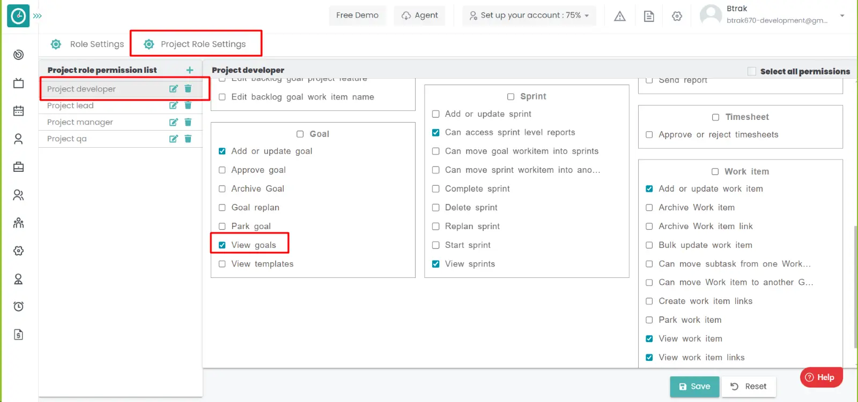Open the calendar icon in left sidebar
This screenshot has width=858, height=402.
pos(19,111)
